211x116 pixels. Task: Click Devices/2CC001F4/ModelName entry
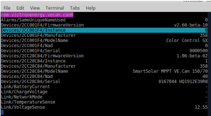35,41
